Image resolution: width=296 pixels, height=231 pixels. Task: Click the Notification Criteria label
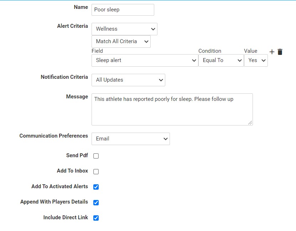64,77
